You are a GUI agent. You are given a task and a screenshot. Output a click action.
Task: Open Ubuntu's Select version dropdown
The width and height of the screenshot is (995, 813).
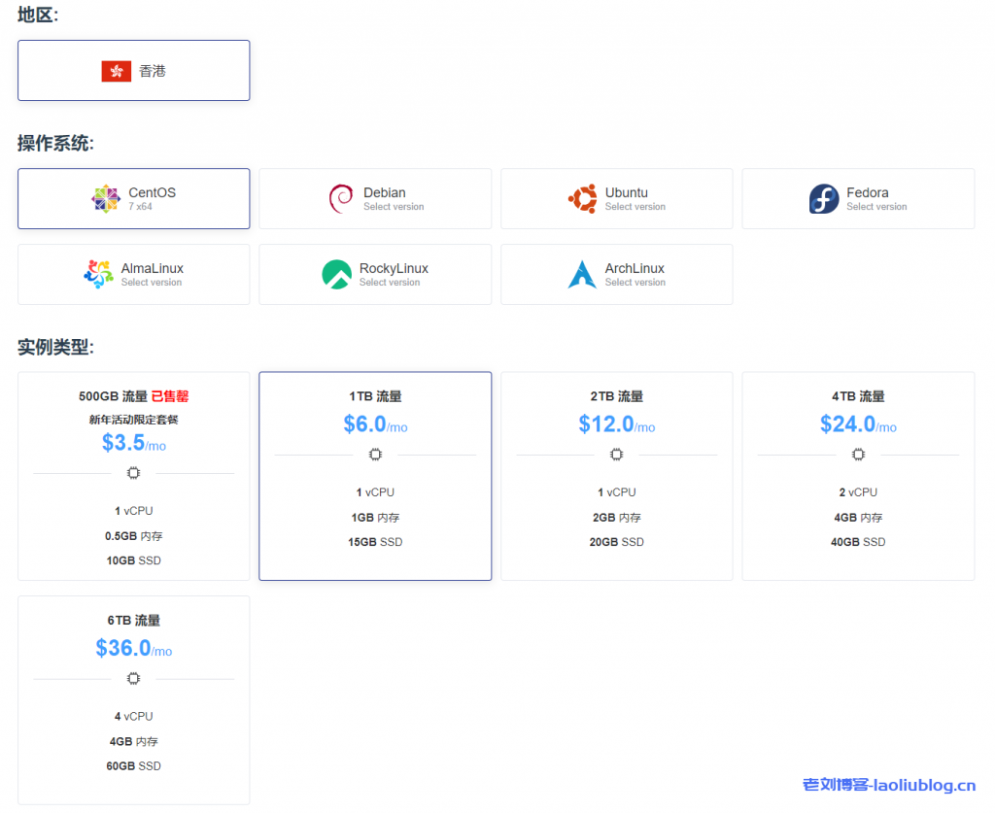tap(635, 207)
